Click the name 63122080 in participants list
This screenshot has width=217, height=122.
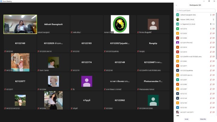tap(184, 84)
